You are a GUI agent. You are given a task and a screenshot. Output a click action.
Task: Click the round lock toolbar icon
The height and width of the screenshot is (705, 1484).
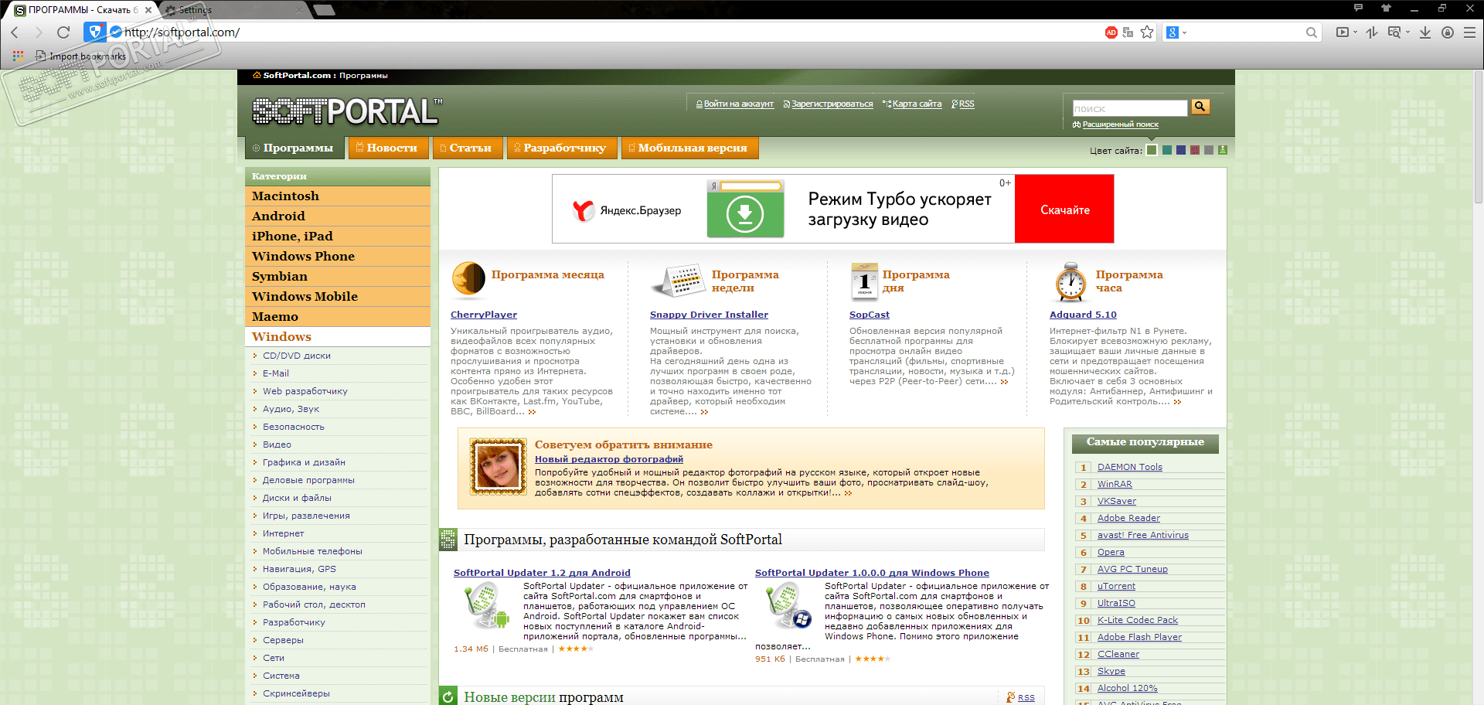[x=1448, y=32]
